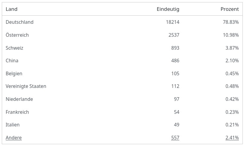Viewport: 244px width, 146px height.
Task: Click the Land column header
Action: click(x=11, y=9)
